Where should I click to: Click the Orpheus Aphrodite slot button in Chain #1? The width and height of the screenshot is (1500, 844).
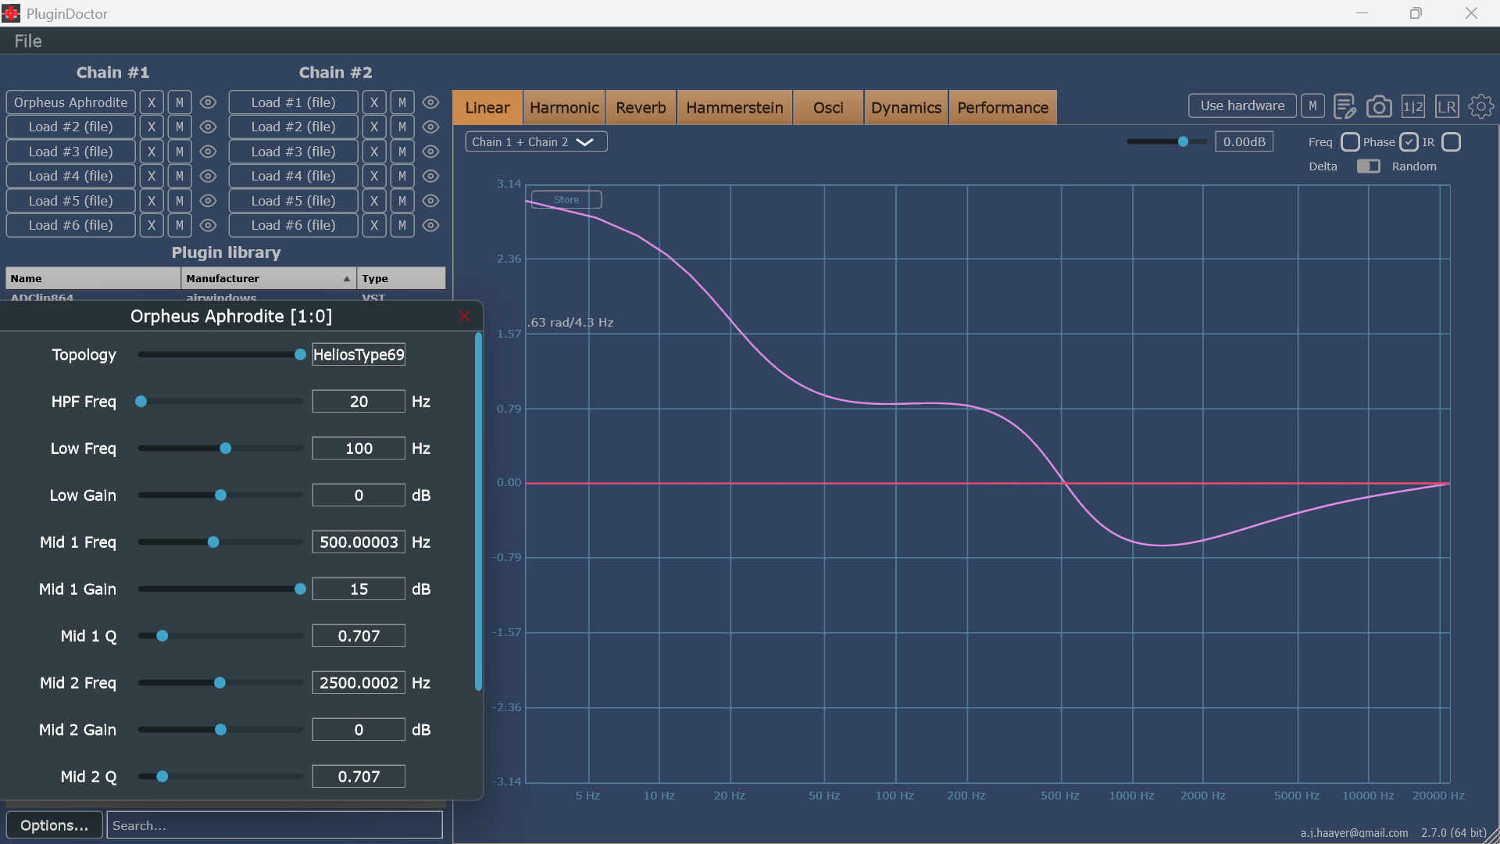tap(71, 102)
